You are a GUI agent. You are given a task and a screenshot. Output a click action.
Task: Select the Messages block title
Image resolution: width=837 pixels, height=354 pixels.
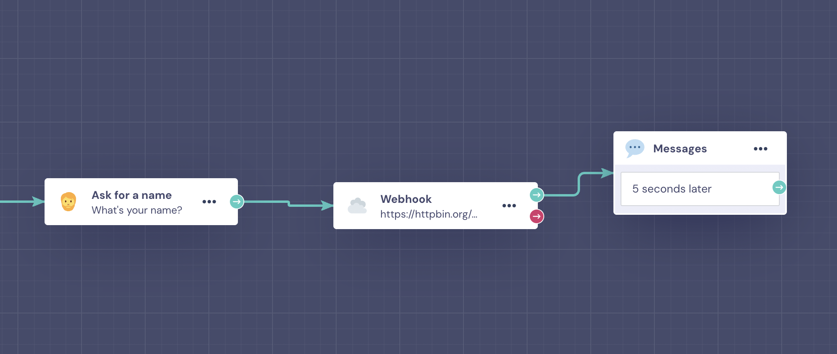[680, 149]
